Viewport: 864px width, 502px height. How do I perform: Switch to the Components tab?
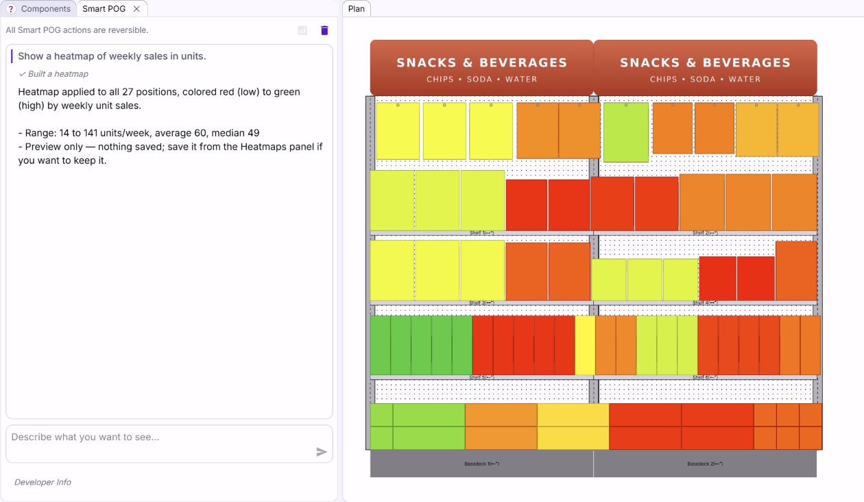pos(39,9)
